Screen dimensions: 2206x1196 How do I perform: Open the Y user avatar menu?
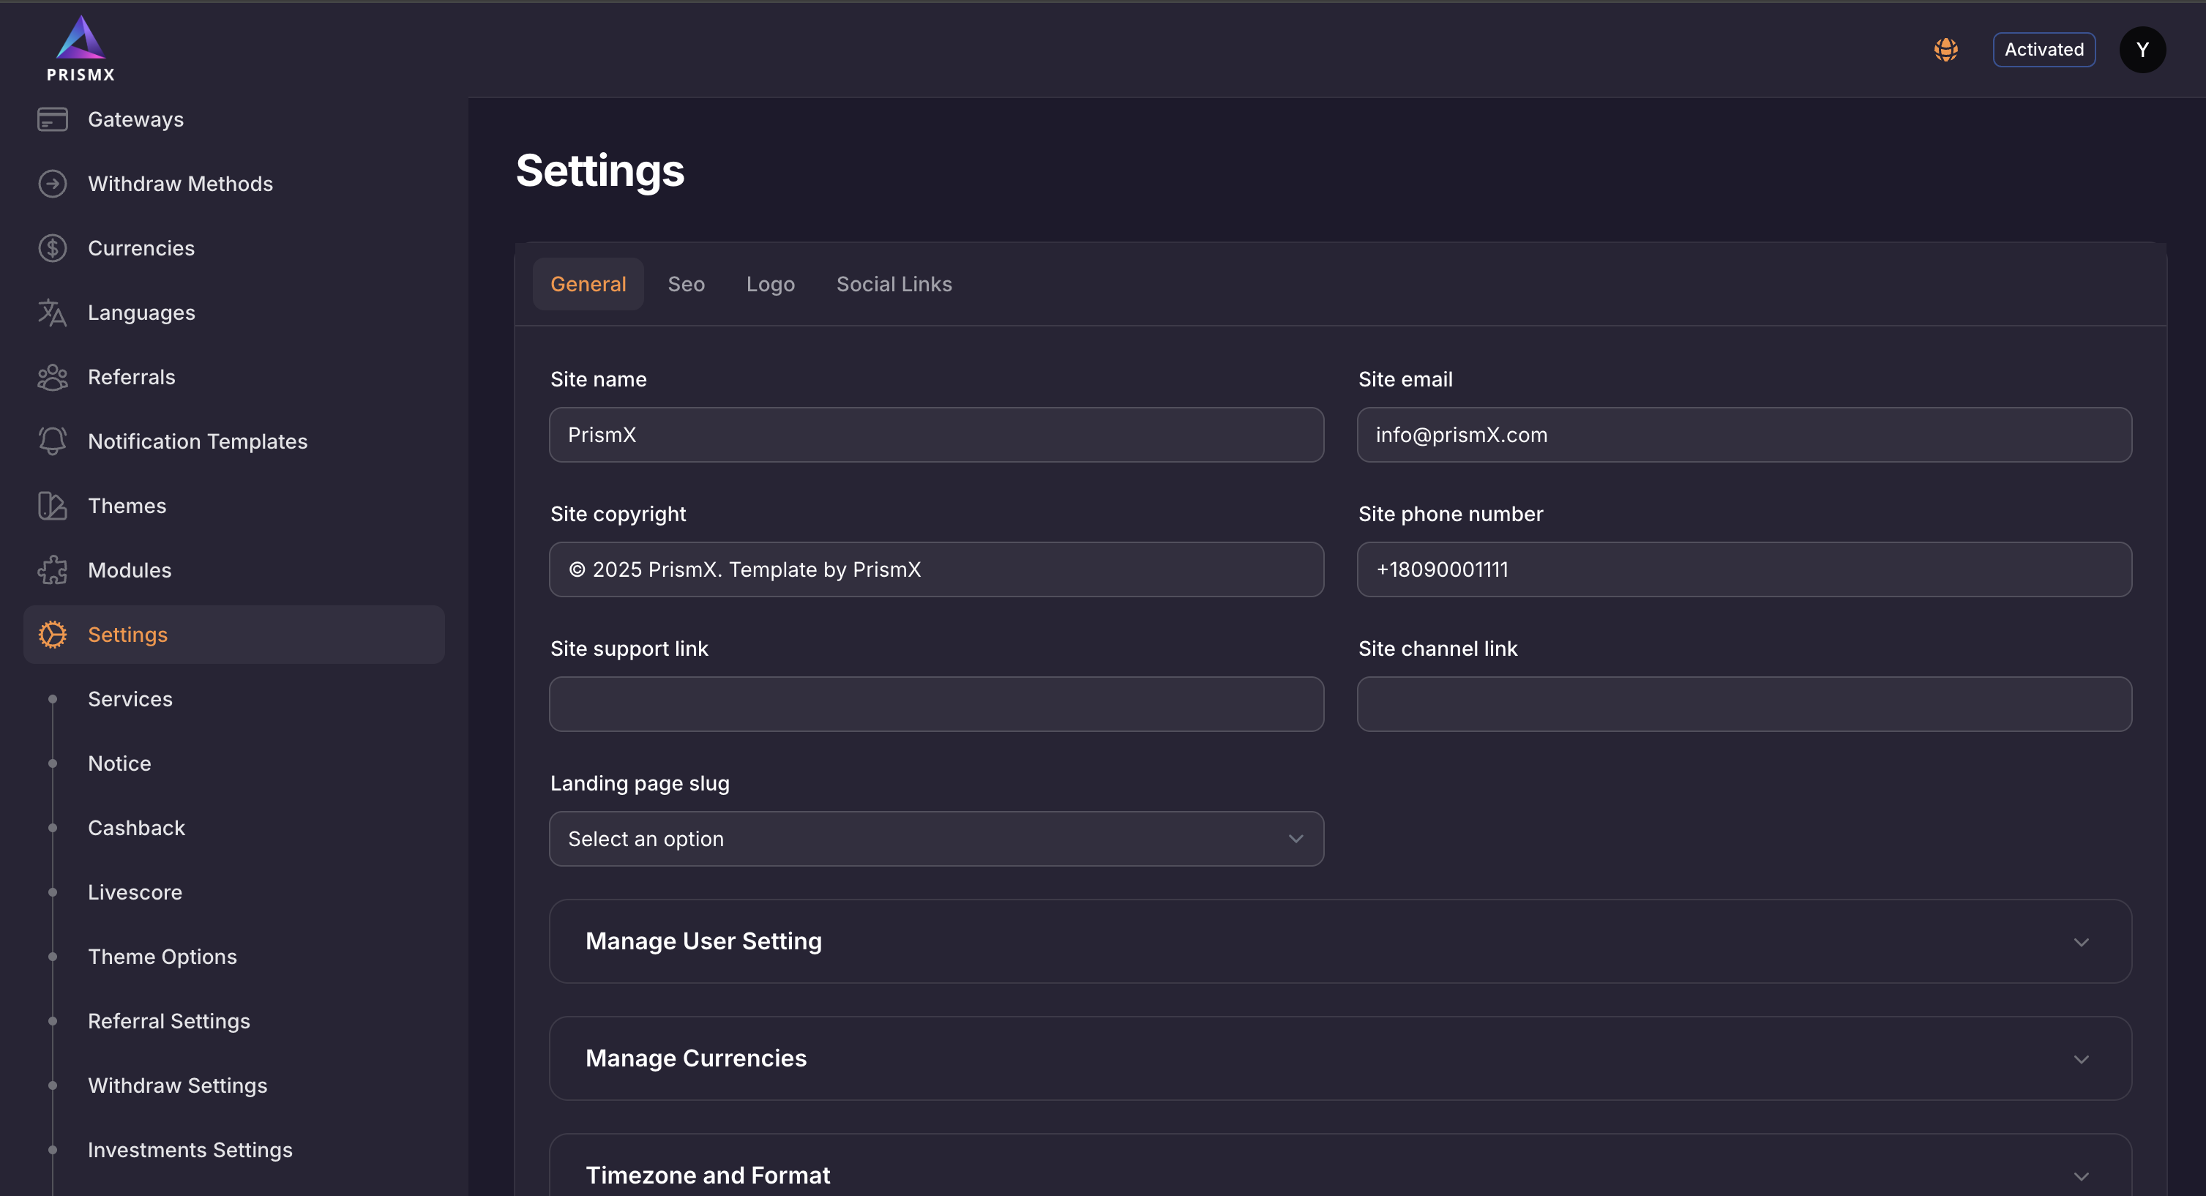click(2142, 50)
